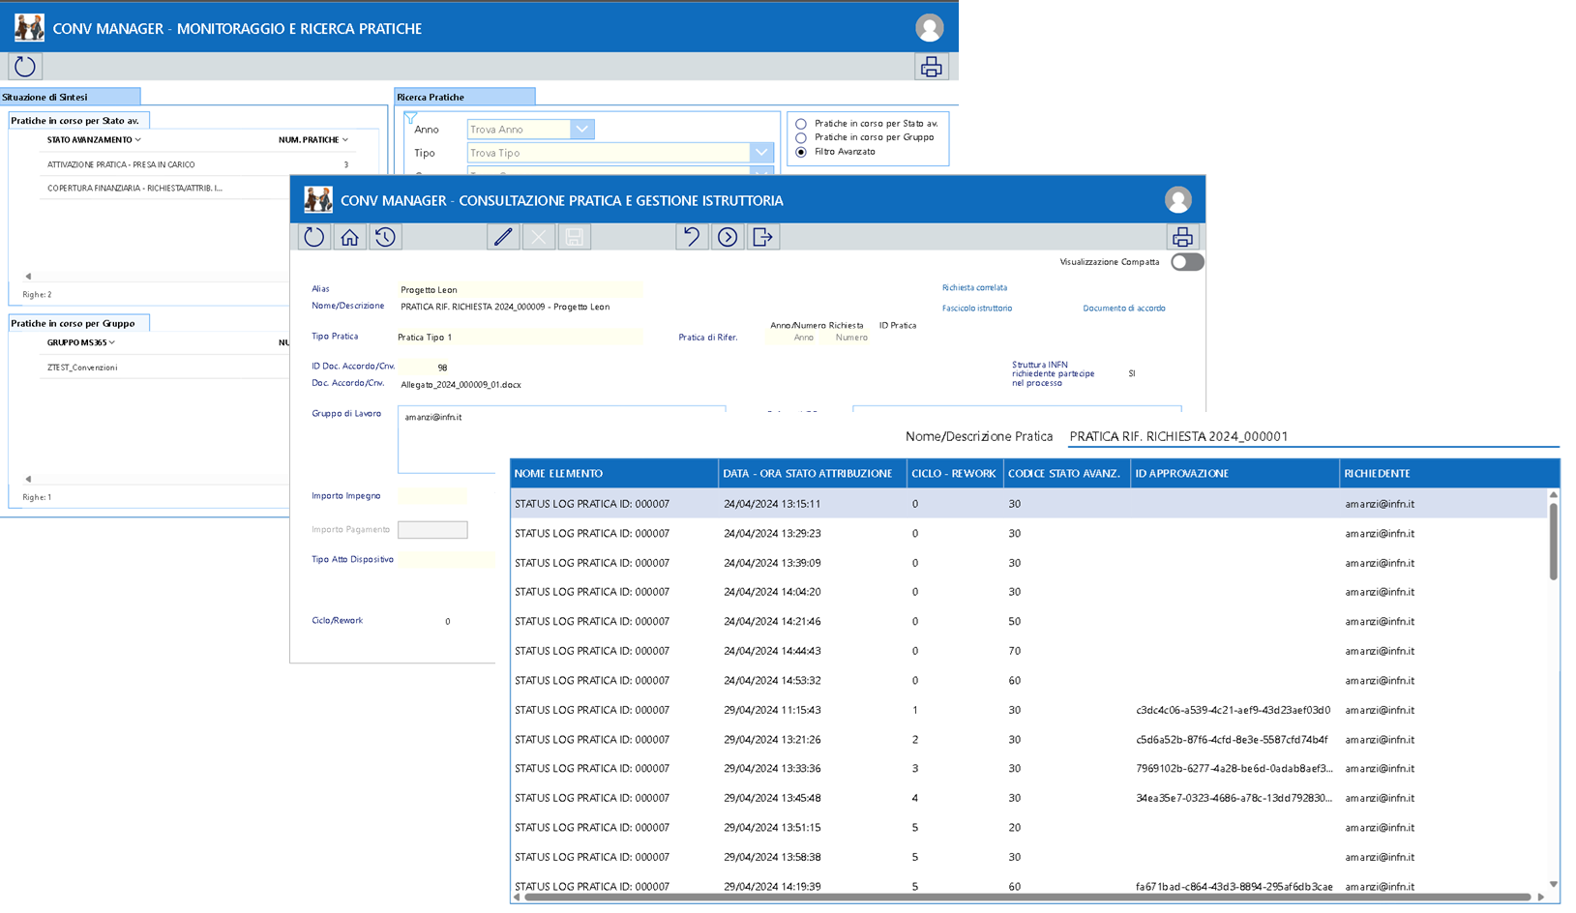
Task: Open the Richiesta correlata link
Action: [974, 287]
